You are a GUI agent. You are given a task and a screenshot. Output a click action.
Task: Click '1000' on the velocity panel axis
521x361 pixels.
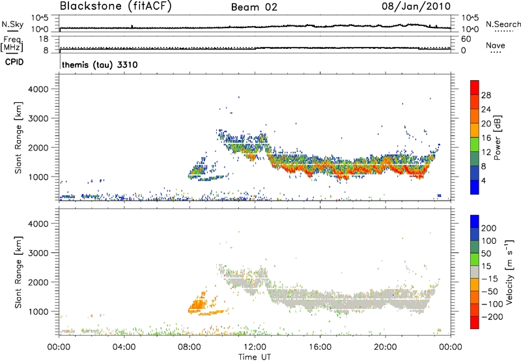38,311
